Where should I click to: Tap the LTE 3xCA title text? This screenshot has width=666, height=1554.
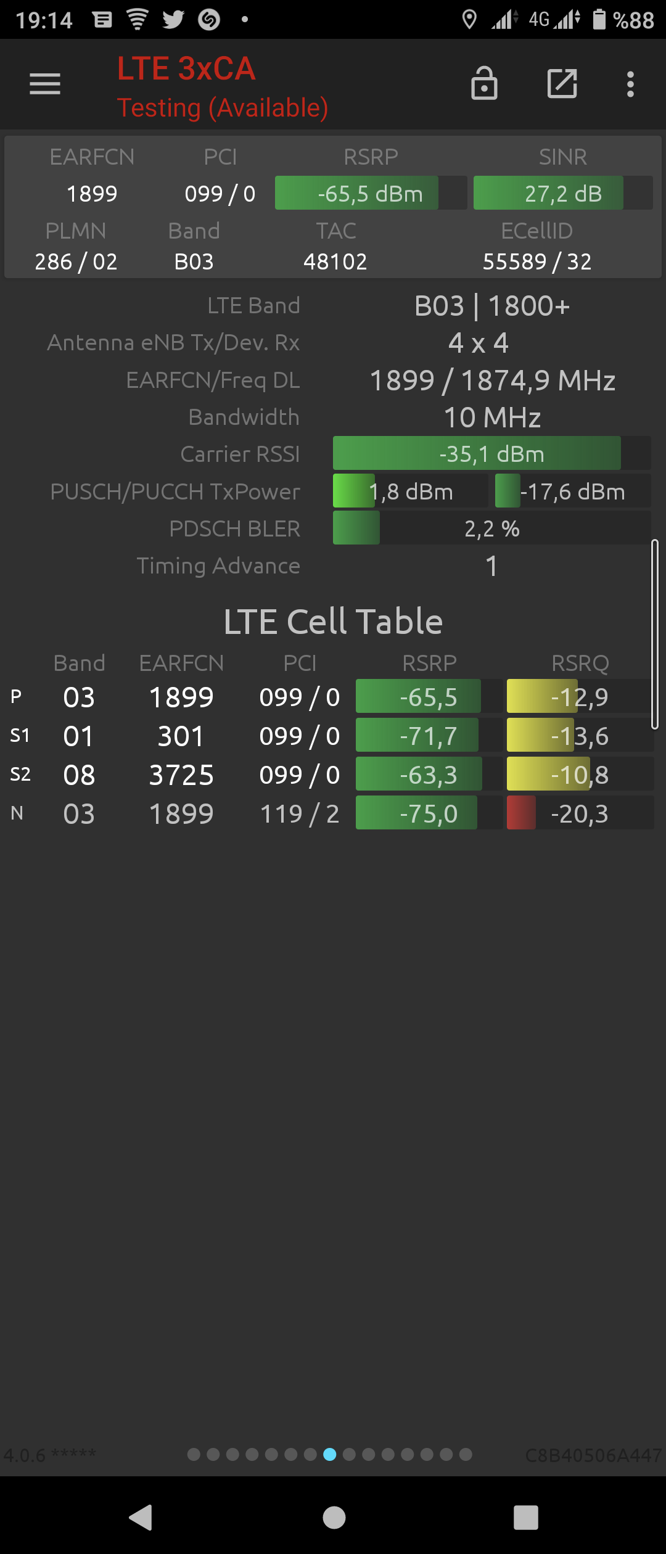point(186,68)
